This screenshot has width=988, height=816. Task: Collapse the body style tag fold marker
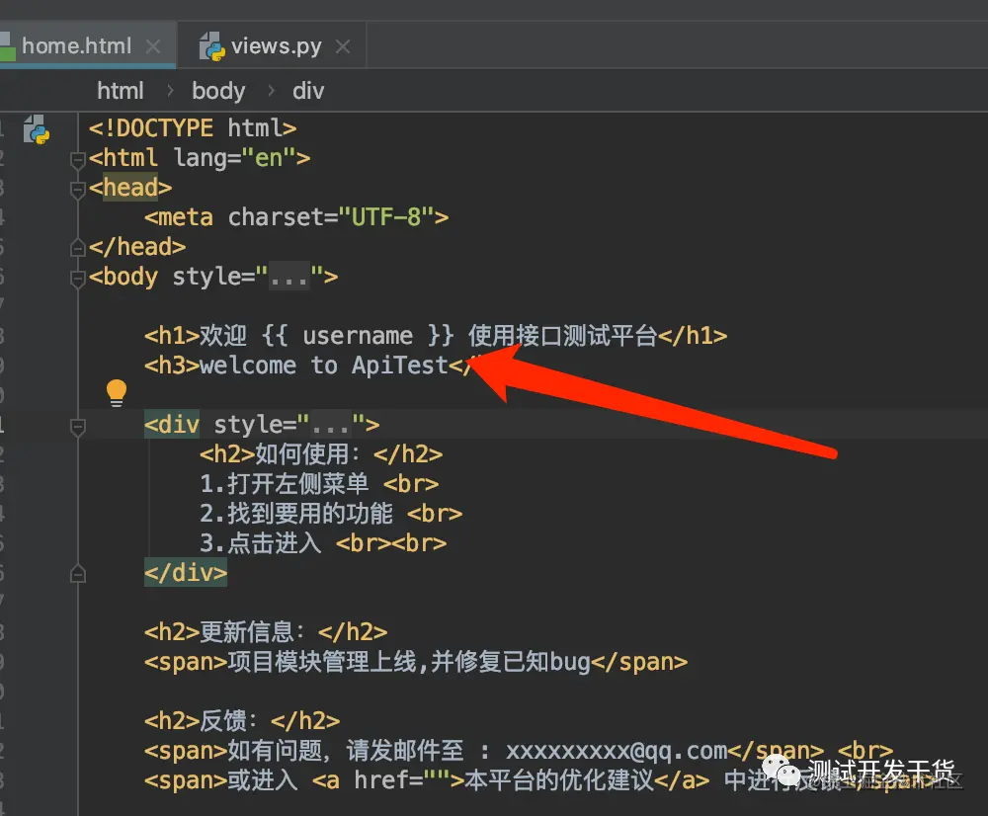[77, 278]
